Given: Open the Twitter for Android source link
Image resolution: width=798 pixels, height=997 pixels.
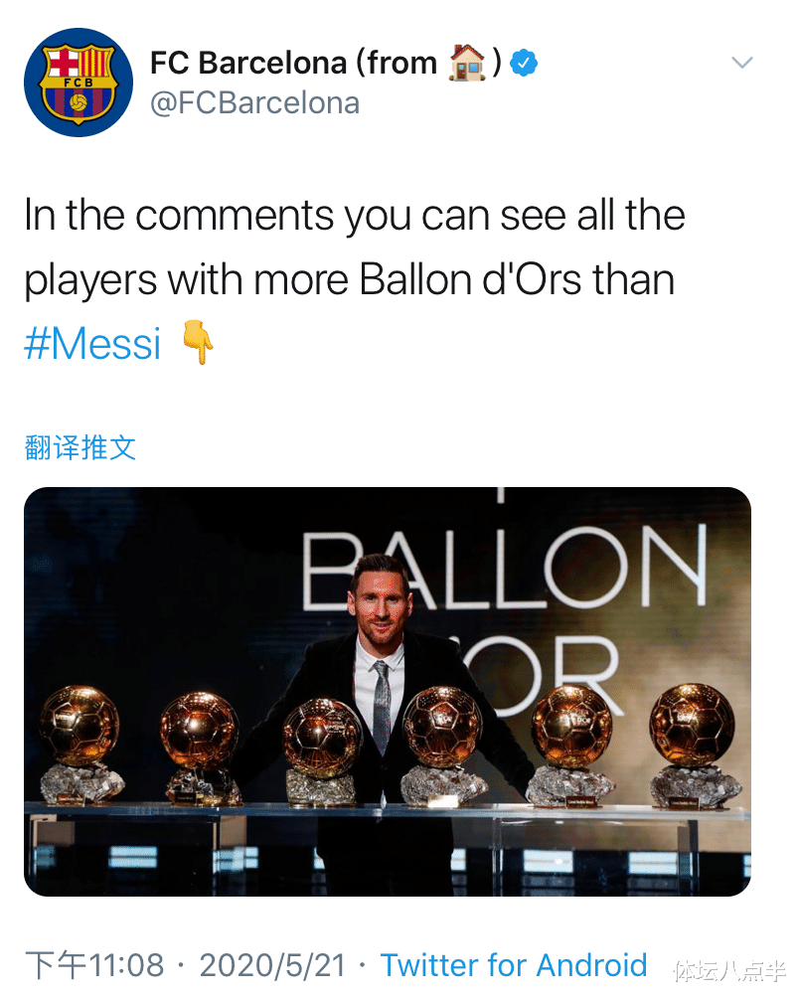Looking at the screenshot, I should 513,964.
